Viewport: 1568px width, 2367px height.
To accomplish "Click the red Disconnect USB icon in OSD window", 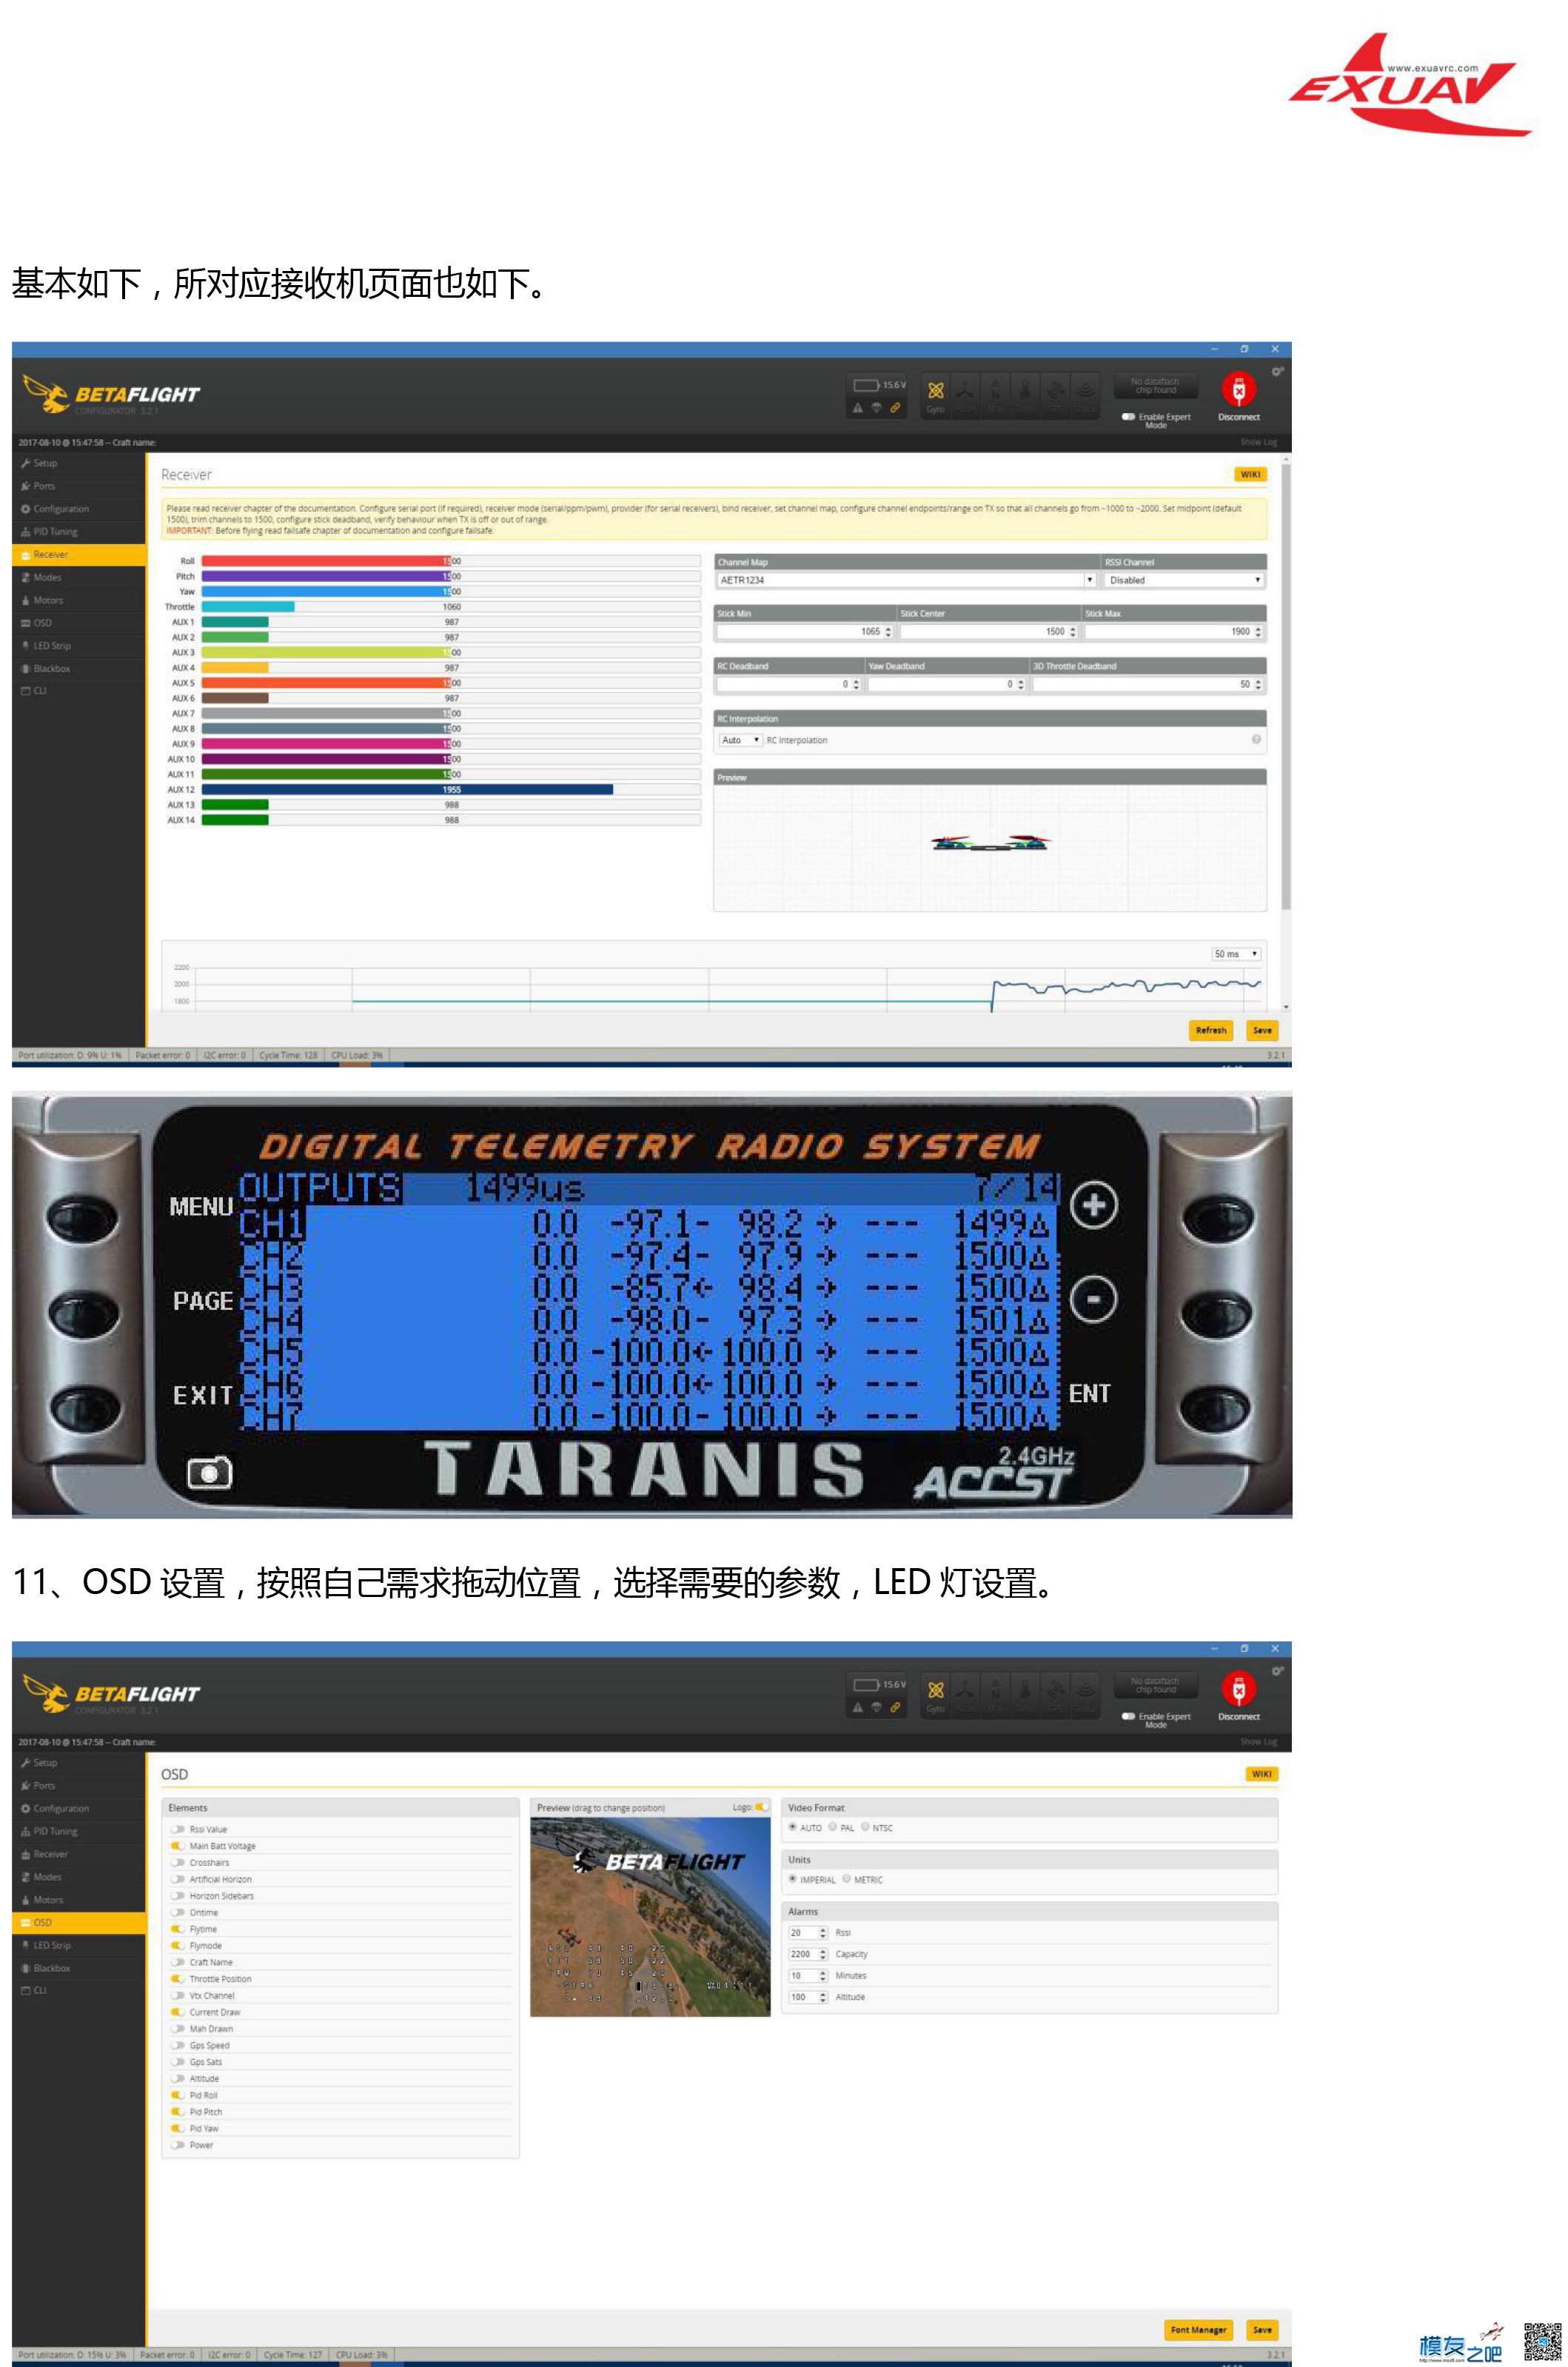I will pos(1238,1688).
